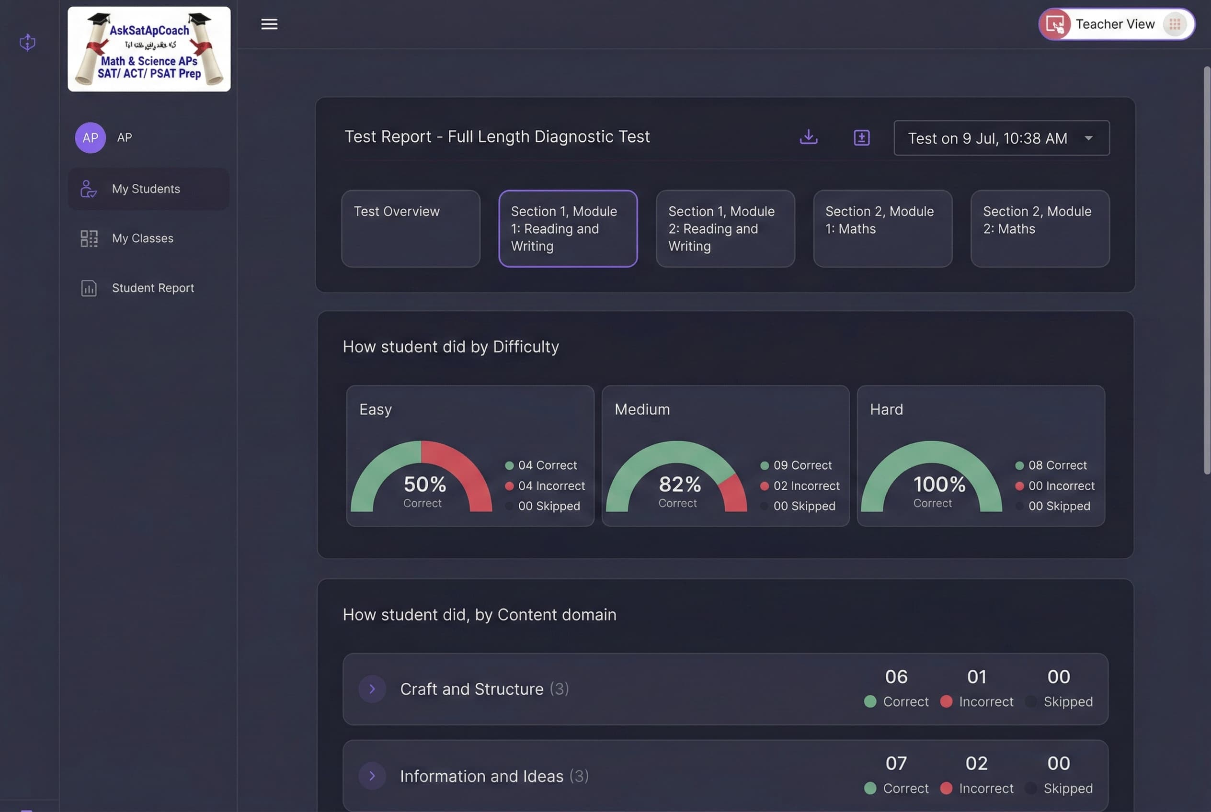The image size is (1211, 812).
Task: Open Section 1, Module 2 Reading tab
Action: [x=725, y=228]
